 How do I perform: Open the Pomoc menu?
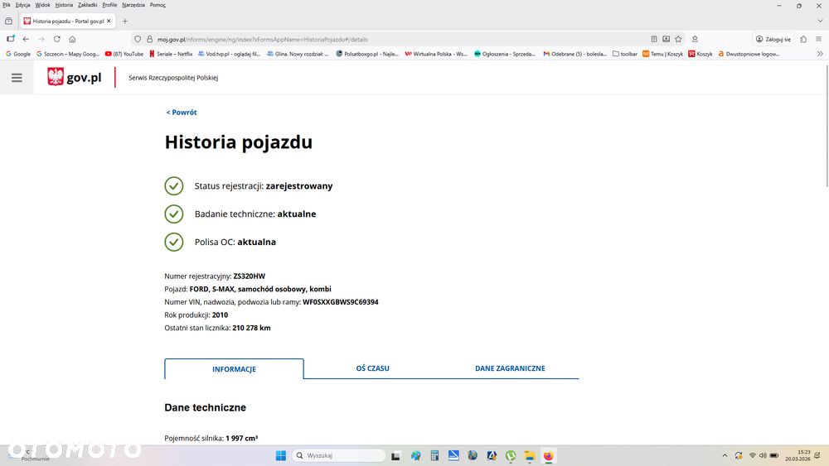(x=158, y=5)
